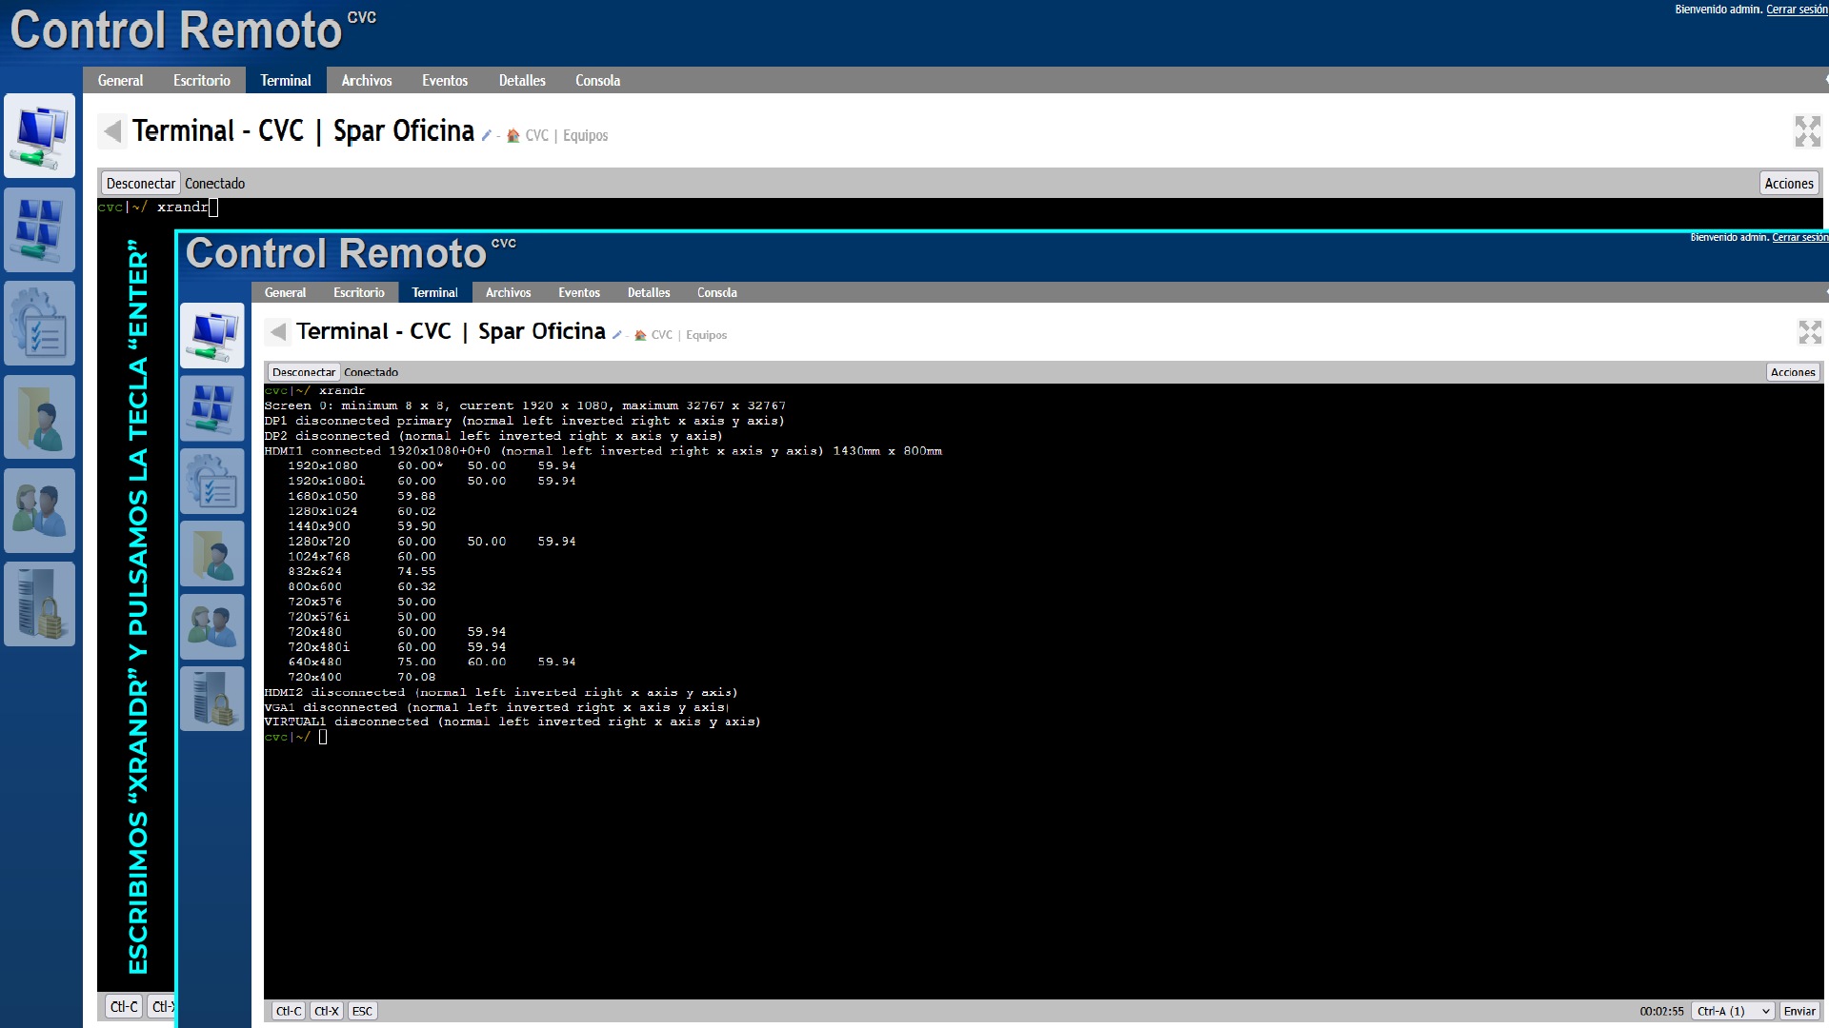Open the Ctrl-A (1) key dropdown

[1733, 1011]
